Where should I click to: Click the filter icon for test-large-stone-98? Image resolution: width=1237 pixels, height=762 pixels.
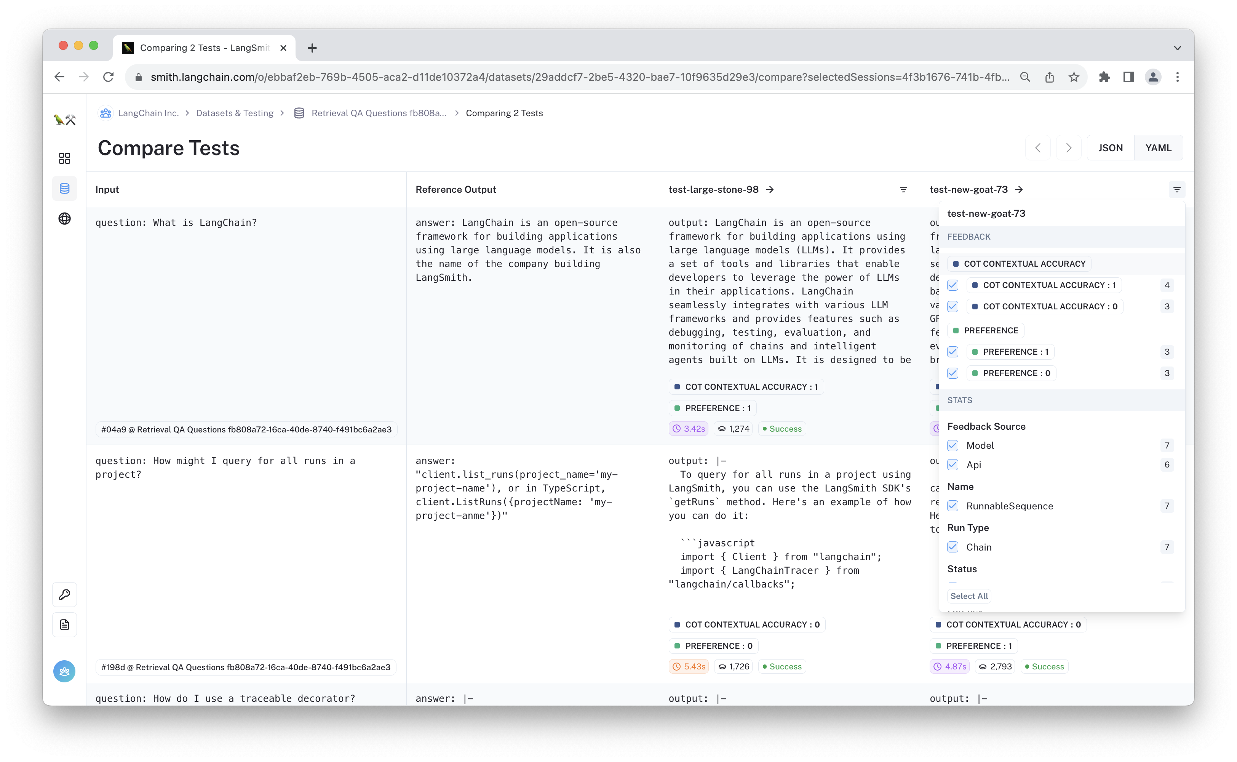[904, 189]
